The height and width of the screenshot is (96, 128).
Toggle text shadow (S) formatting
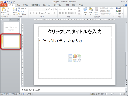click(x=39, y=13)
